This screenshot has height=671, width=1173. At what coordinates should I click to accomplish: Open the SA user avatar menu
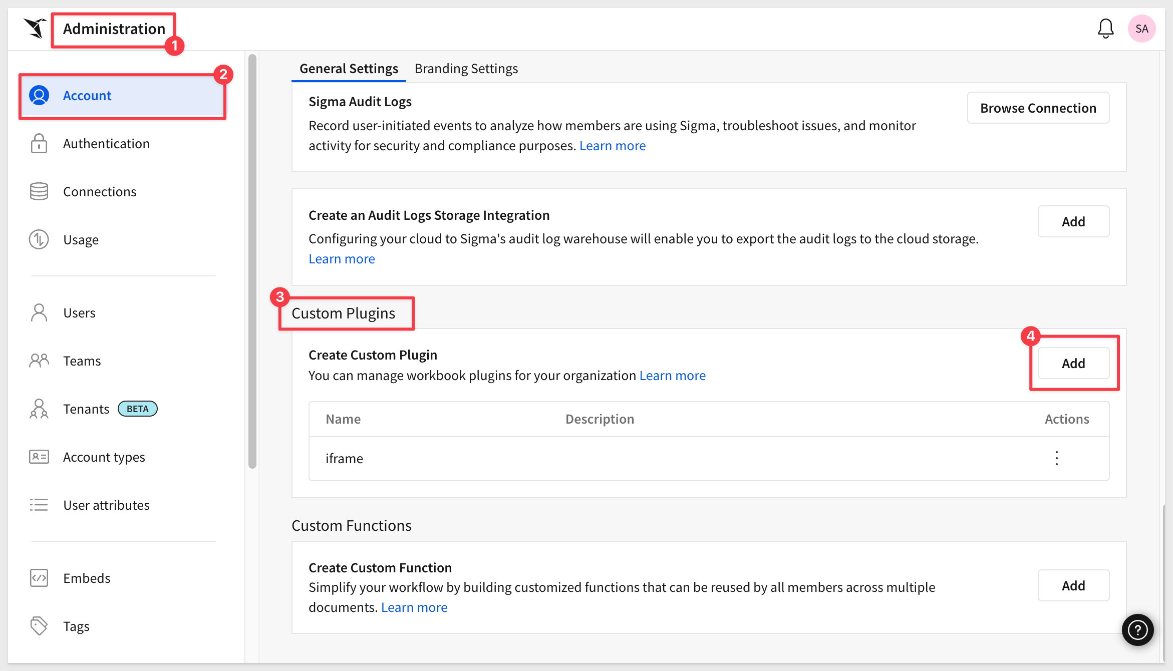tap(1141, 29)
